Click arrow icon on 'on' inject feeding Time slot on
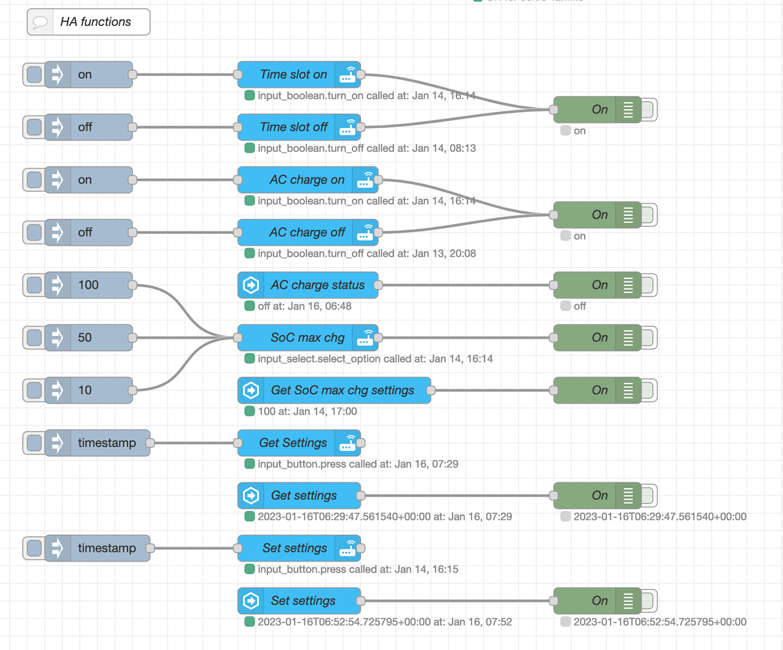Image resolution: width=783 pixels, height=650 pixels. pos(57,75)
